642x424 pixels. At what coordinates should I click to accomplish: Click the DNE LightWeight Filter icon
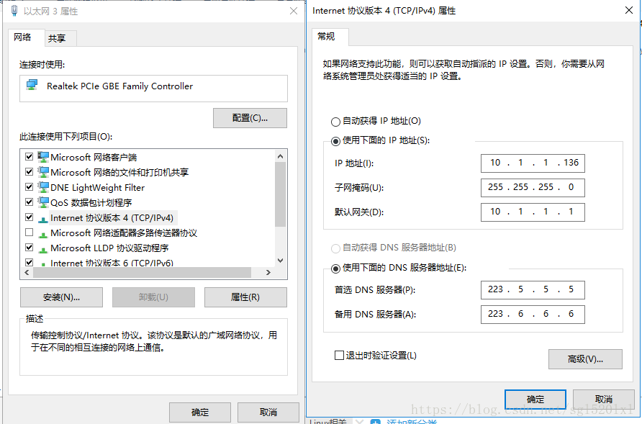(x=43, y=187)
